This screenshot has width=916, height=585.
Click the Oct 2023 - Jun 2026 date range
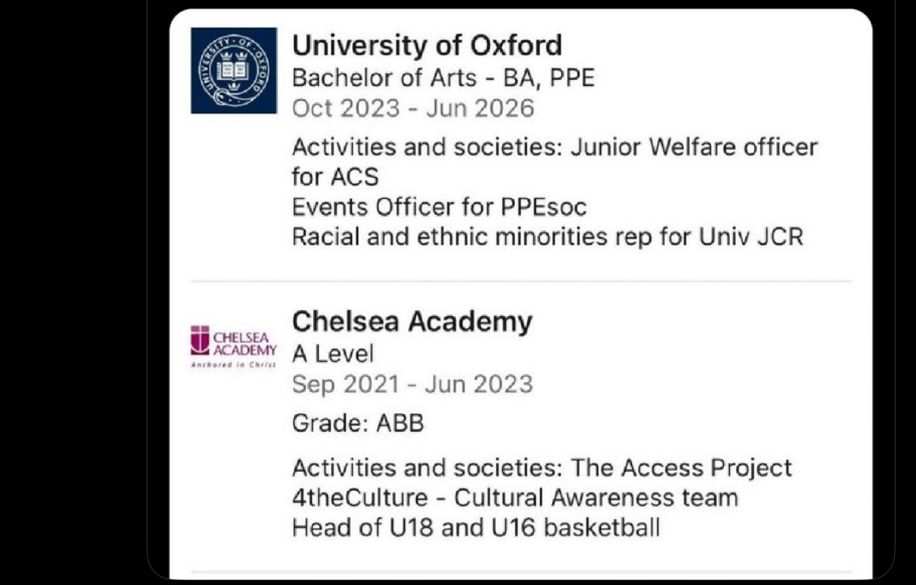pyautogui.click(x=412, y=108)
